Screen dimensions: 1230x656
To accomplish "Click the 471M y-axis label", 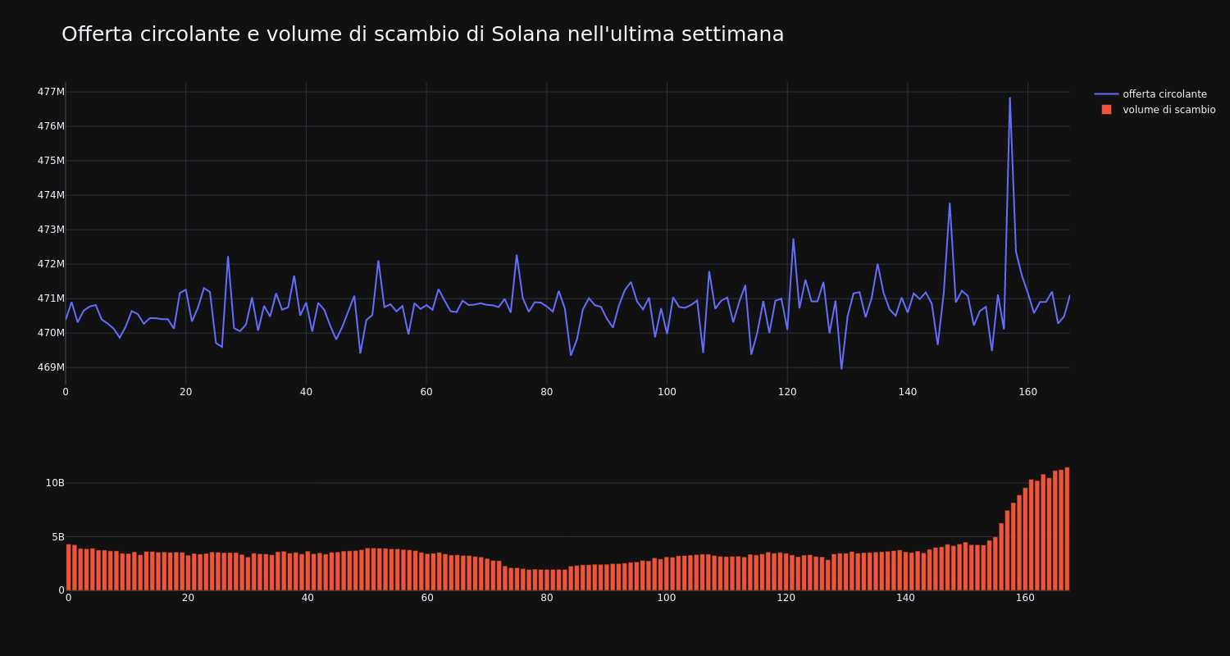I will point(51,298).
